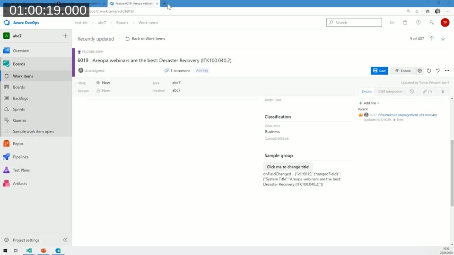
Task: Open Edge browser from the taskbar
Action: pyautogui.click(x=58, y=251)
